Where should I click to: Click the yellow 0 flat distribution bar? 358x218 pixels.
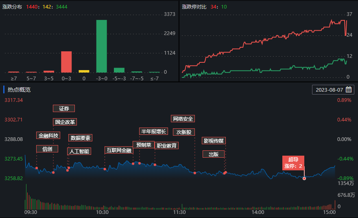pyautogui.click(x=84, y=71)
